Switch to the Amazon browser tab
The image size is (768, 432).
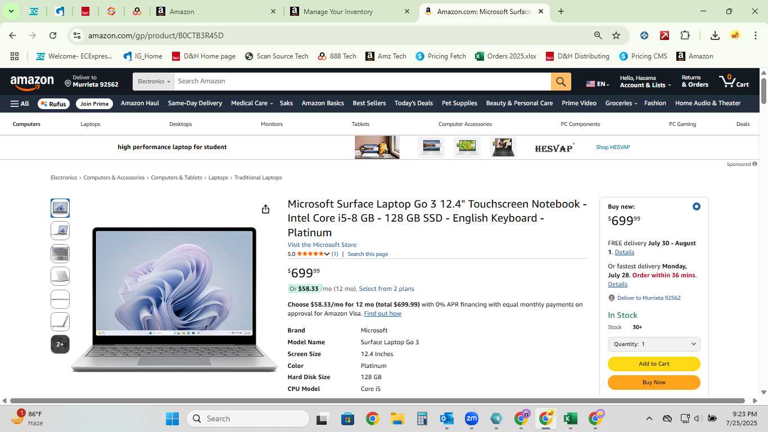coord(216,11)
